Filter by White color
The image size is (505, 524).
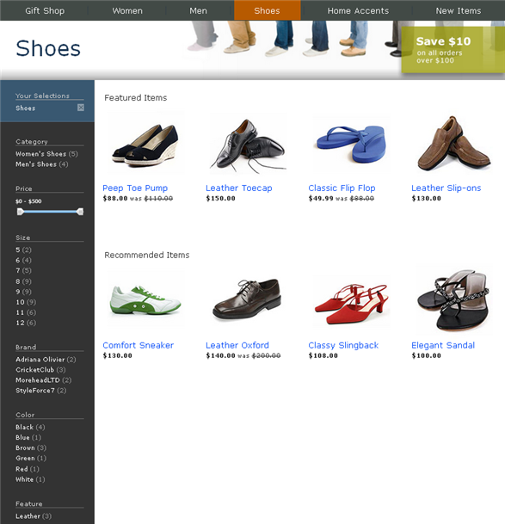(30, 479)
